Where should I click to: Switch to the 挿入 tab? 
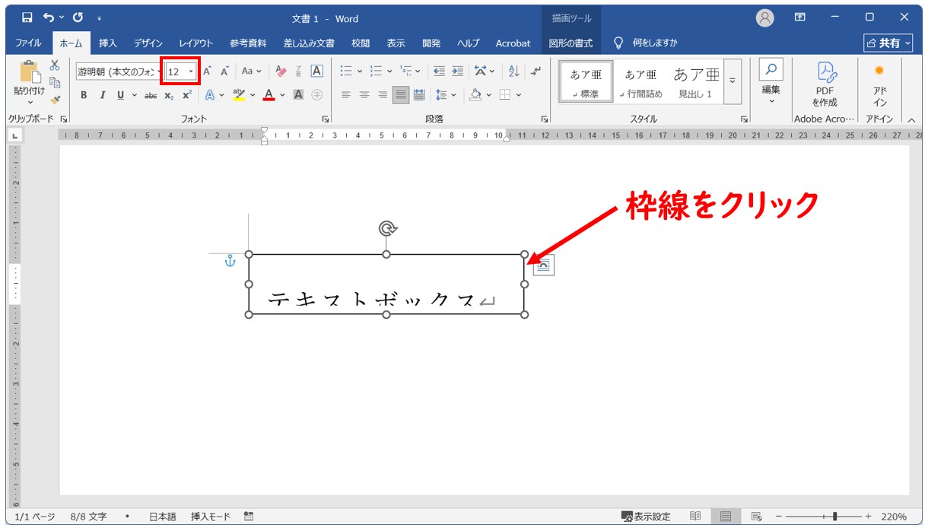pos(107,43)
